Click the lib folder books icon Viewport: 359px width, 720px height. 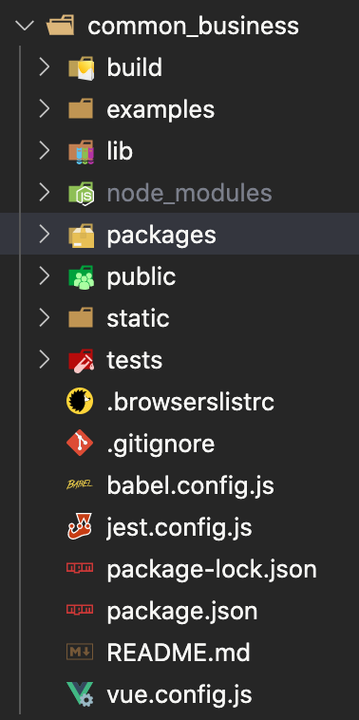pyautogui.click(x=81, y=152)
